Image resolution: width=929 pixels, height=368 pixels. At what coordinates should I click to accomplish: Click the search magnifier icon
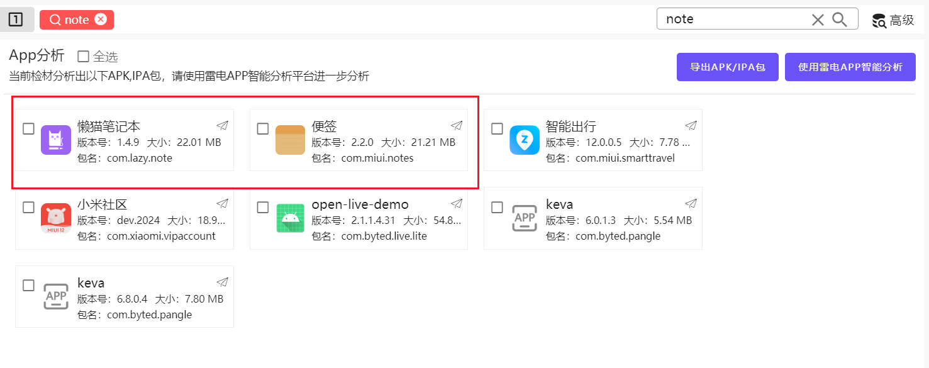pyautogui.click(x=840, y=20)
